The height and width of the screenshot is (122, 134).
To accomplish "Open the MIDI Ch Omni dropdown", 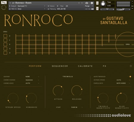I will (x=32, y=9).
